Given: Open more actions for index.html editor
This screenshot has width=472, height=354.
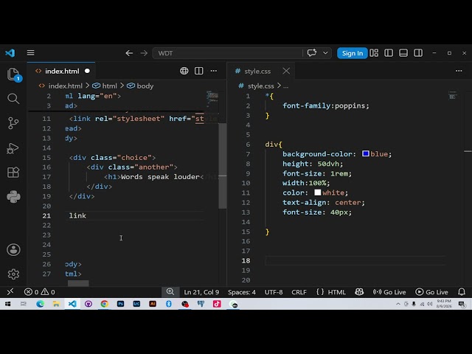Looking at the screenshot, I should (214, 71).
